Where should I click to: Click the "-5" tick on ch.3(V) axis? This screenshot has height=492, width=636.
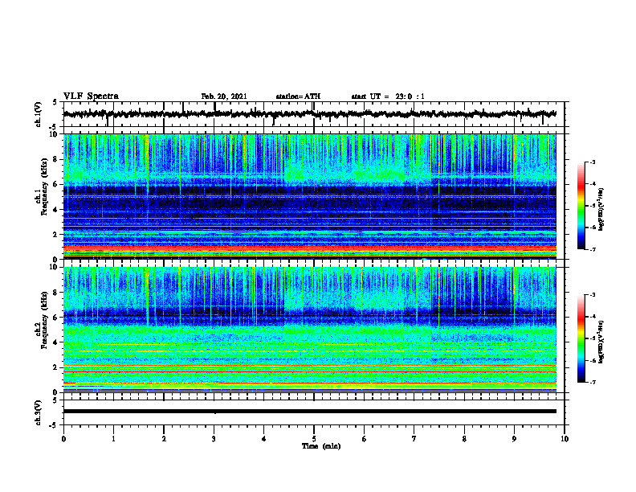(x=55, y=425)
